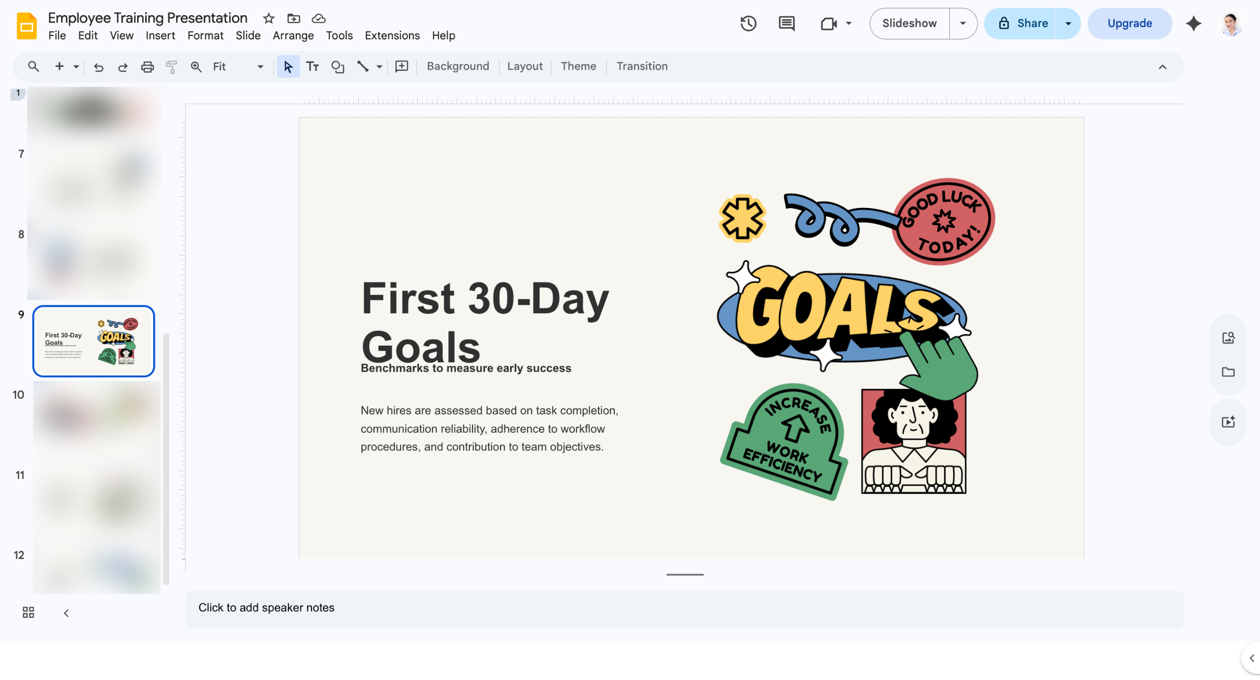The height and width of the screenshot is (680, 1260).
Task: Select the Shape tool
Action: (338, 66)
